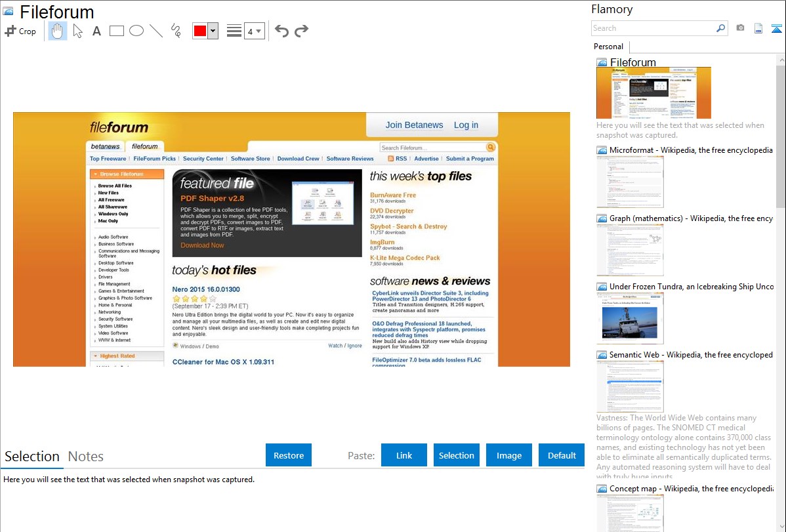Select the straight line tool
Viewport: 786px width, 532px height.
coord(156,31)
